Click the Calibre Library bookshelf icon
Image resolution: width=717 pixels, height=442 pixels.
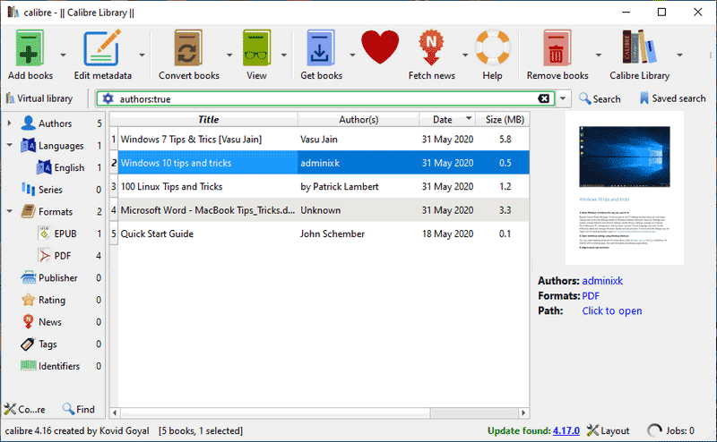pos(639,47)
